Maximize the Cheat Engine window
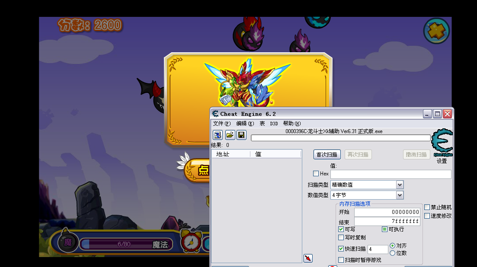The width and height of the screenshot is (477, 267). pyautogui.click(x=437, y=114)
